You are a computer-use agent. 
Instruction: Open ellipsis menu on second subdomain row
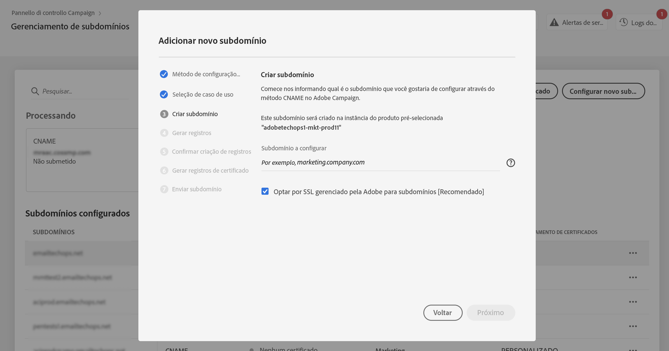[633, 277]
